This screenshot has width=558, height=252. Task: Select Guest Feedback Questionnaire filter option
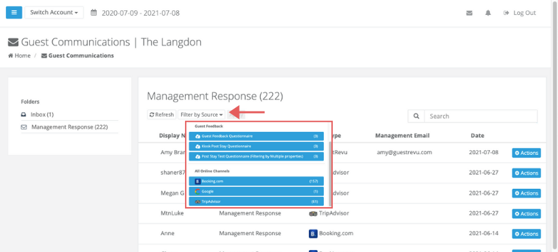pyautogui.click(x=257, y=136)
